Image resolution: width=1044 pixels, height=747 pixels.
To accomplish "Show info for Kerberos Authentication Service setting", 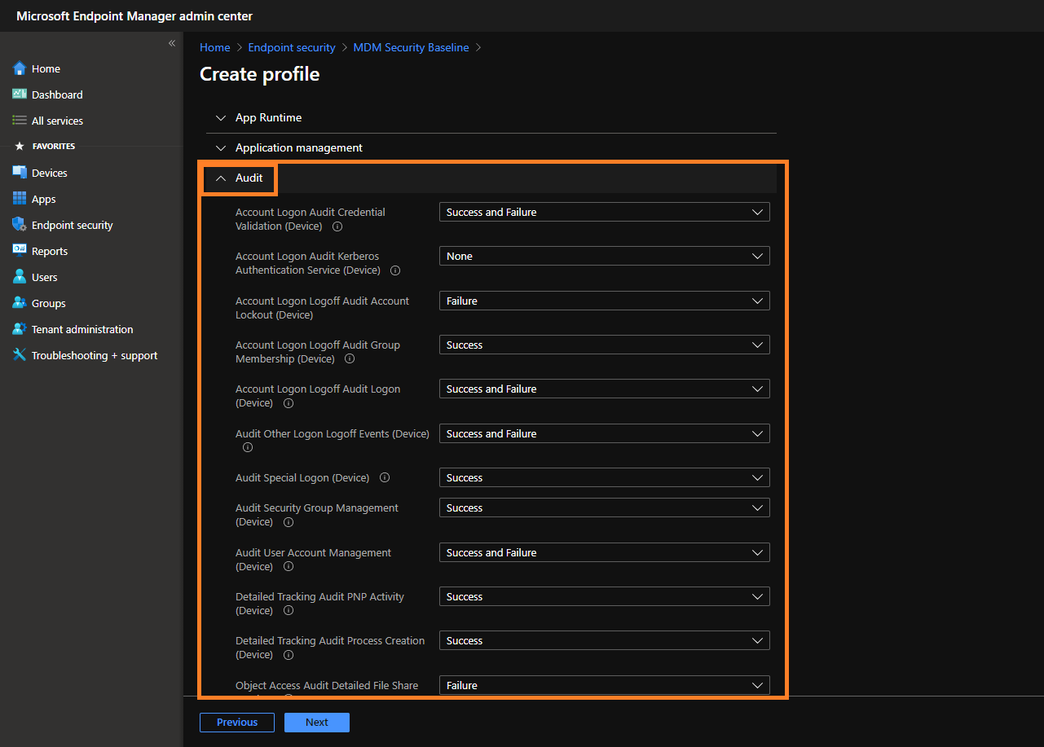I will (x=395, y=270).
